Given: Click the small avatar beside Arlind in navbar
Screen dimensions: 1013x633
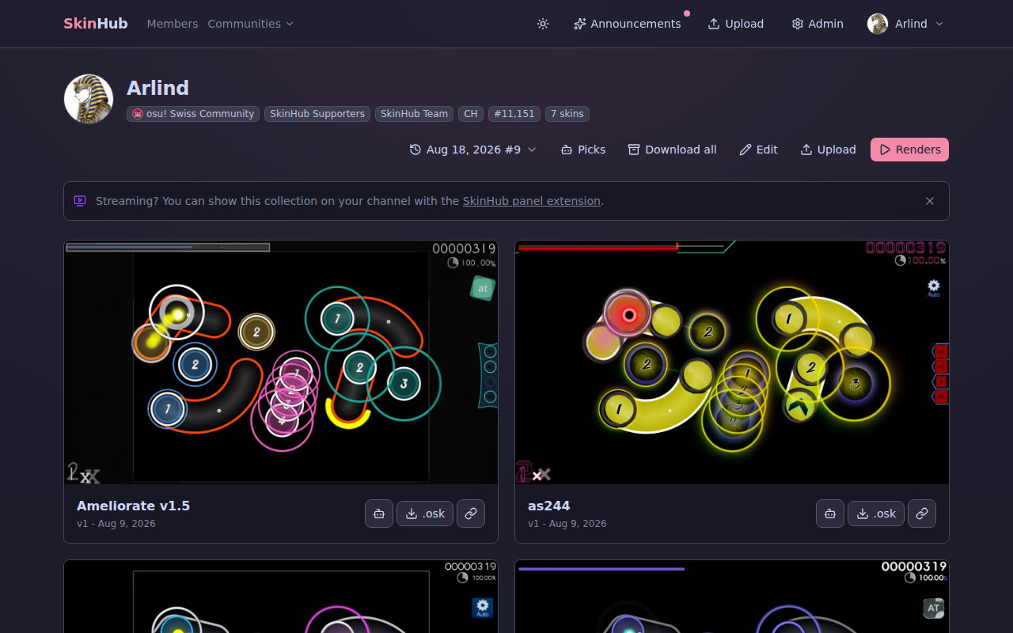Looking at the screenshot, I should tap(878, 24).
